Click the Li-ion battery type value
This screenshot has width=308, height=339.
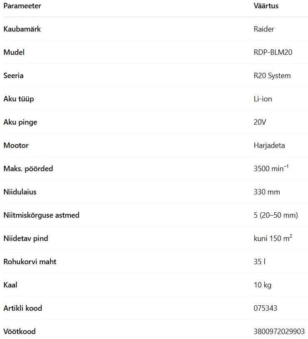(x=263, y=99)
